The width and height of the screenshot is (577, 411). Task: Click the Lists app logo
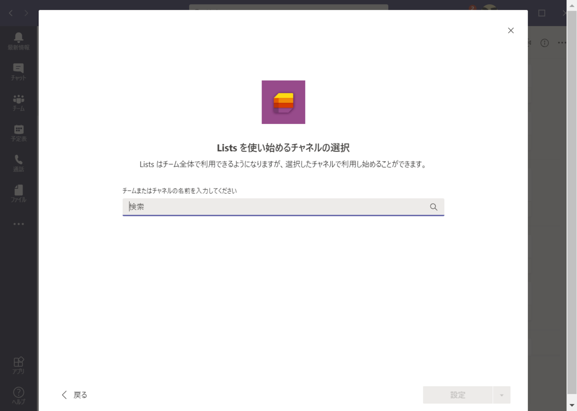283,102
